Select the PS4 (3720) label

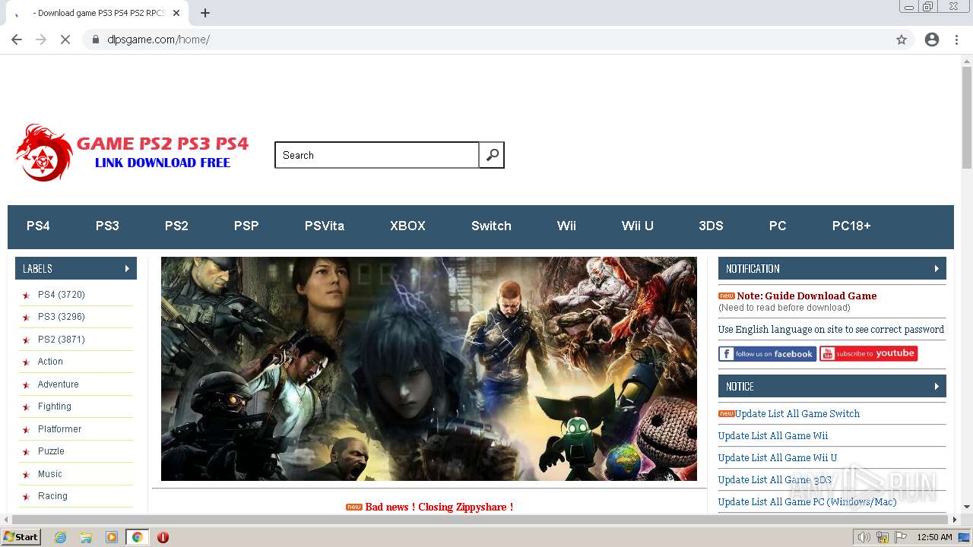point(62,295)
